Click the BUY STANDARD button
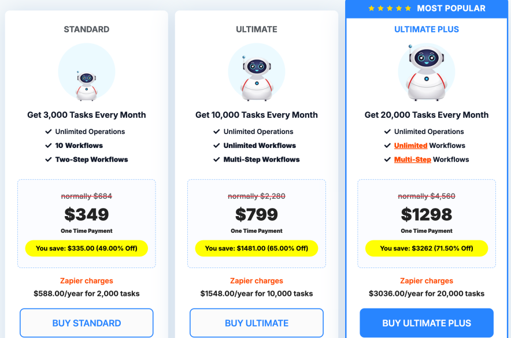511x338 pixels. pos(87,322)
